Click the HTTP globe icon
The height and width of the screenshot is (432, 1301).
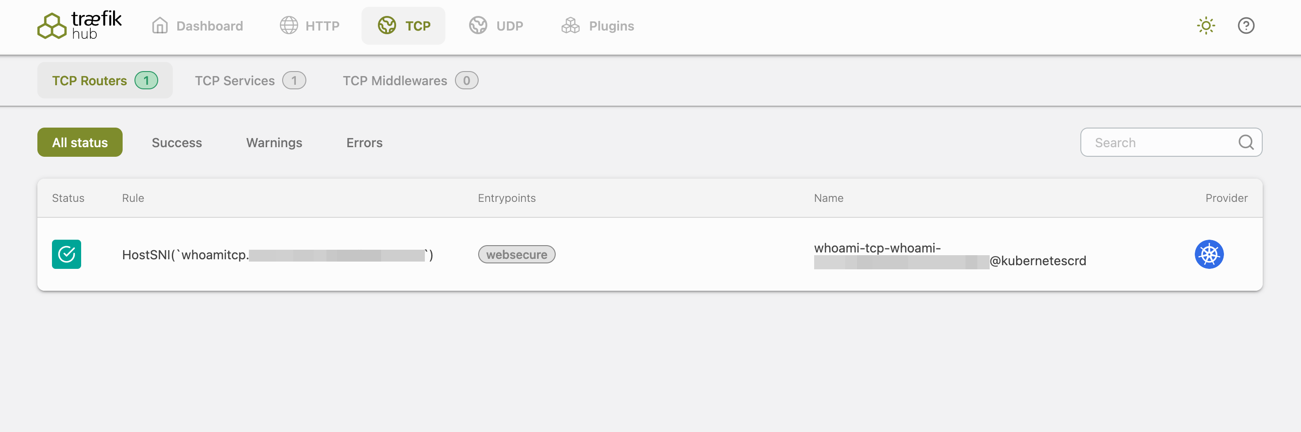tap(289, 26)
